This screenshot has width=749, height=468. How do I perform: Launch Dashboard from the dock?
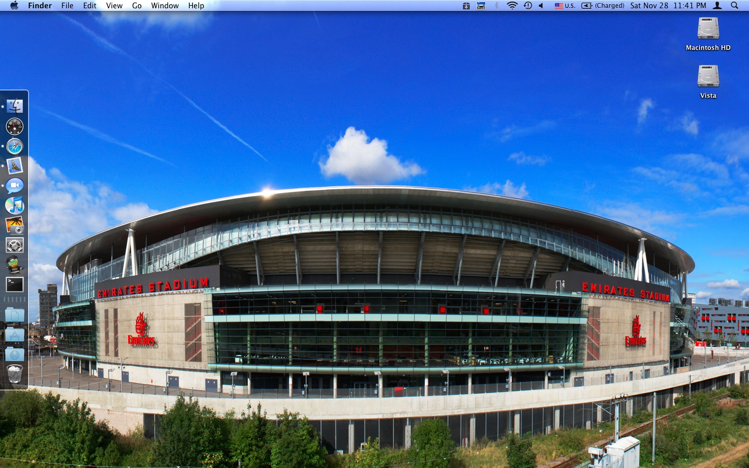click(15, 126)
